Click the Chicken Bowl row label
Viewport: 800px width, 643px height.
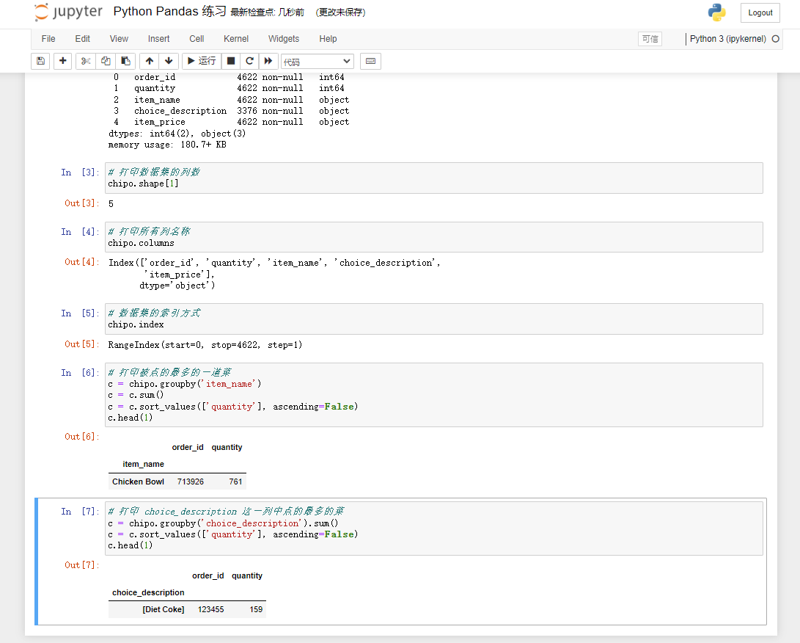[x=139, y=482]
